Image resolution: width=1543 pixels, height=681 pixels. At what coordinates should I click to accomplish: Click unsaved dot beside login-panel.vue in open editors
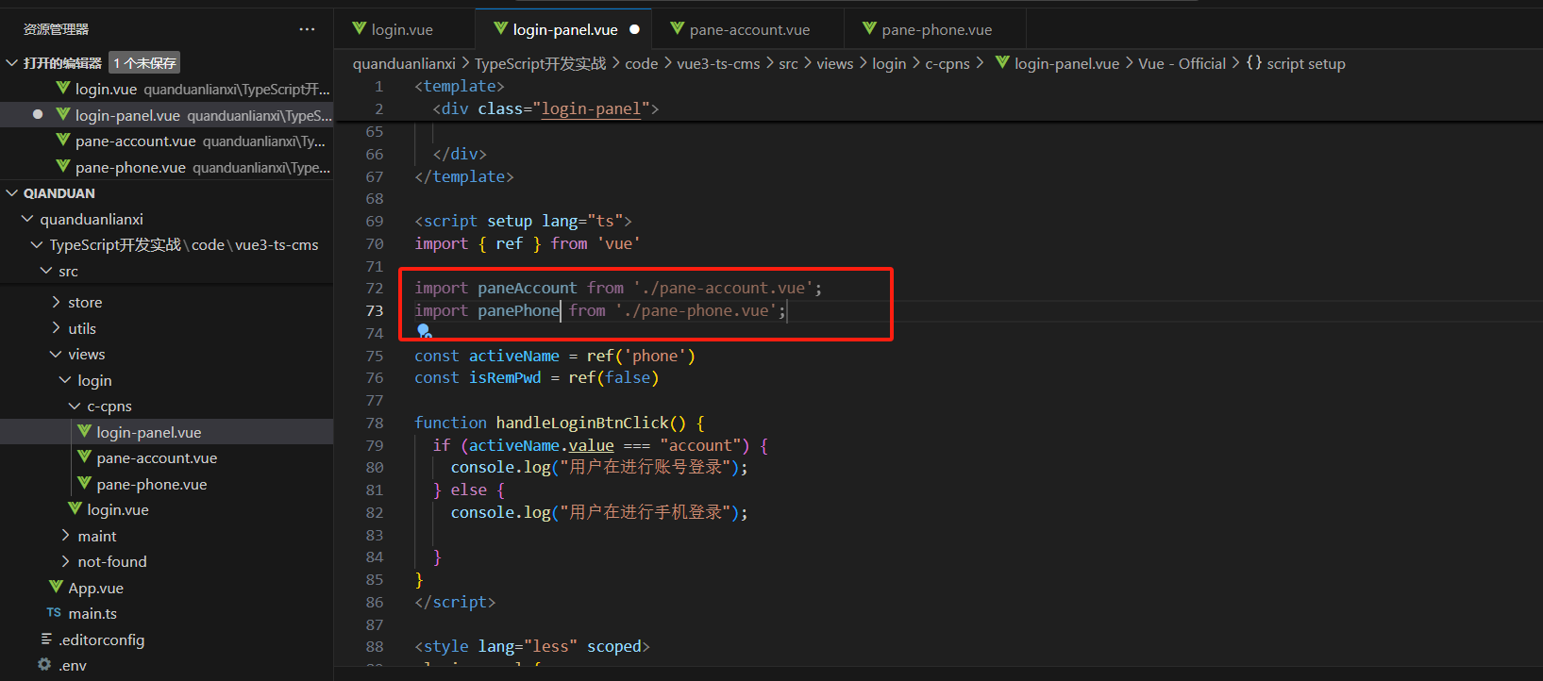coord(38,114)
